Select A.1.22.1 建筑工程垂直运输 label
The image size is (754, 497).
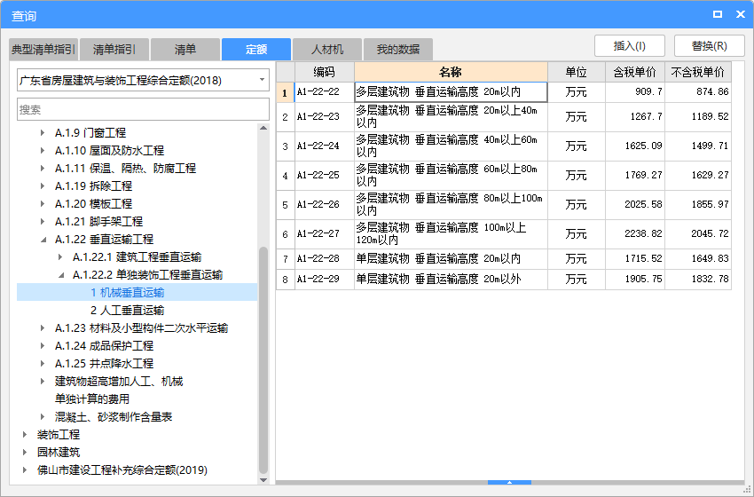click(x=137, y=257)
